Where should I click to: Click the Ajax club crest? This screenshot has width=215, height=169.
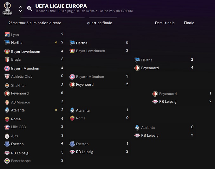click(x=7, y=136)
